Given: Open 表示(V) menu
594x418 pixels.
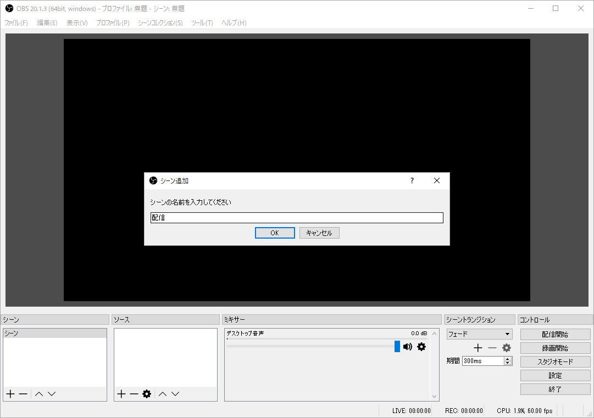Looking at the screenshot, I should tap(77, 22).
